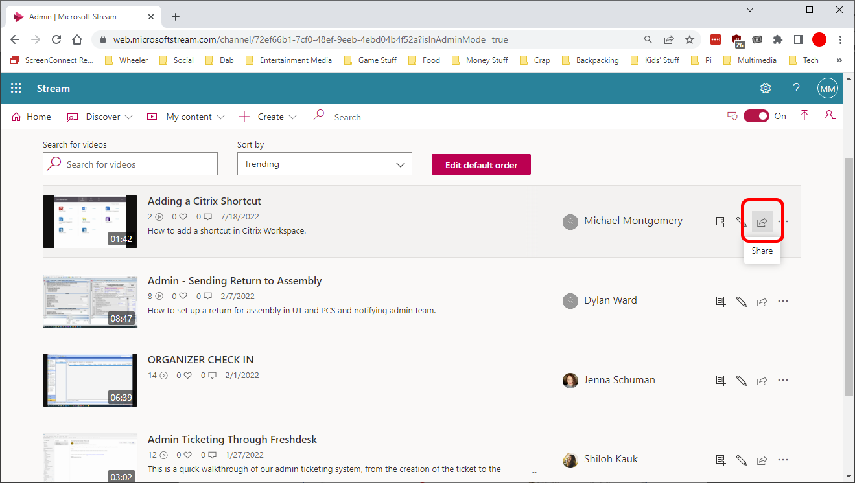
Task: Click the upload video arrow icon
Action: pos(804,116)
